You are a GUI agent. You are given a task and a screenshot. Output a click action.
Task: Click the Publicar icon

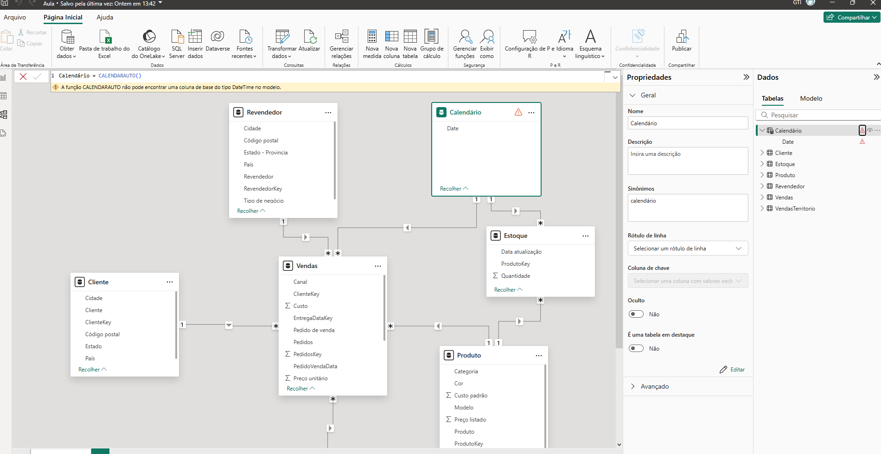click(682, 37)
